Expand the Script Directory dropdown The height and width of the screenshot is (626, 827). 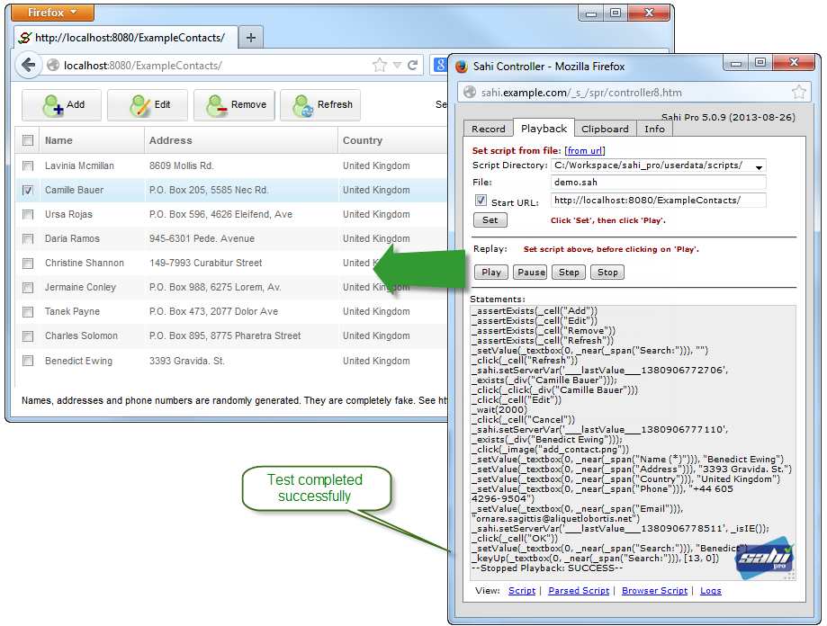point(759,167)
